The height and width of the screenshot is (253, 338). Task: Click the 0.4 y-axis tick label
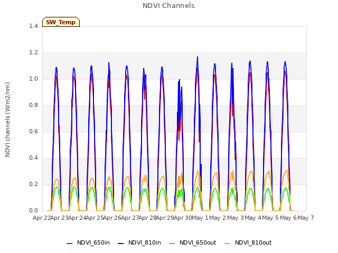point(33,158)
